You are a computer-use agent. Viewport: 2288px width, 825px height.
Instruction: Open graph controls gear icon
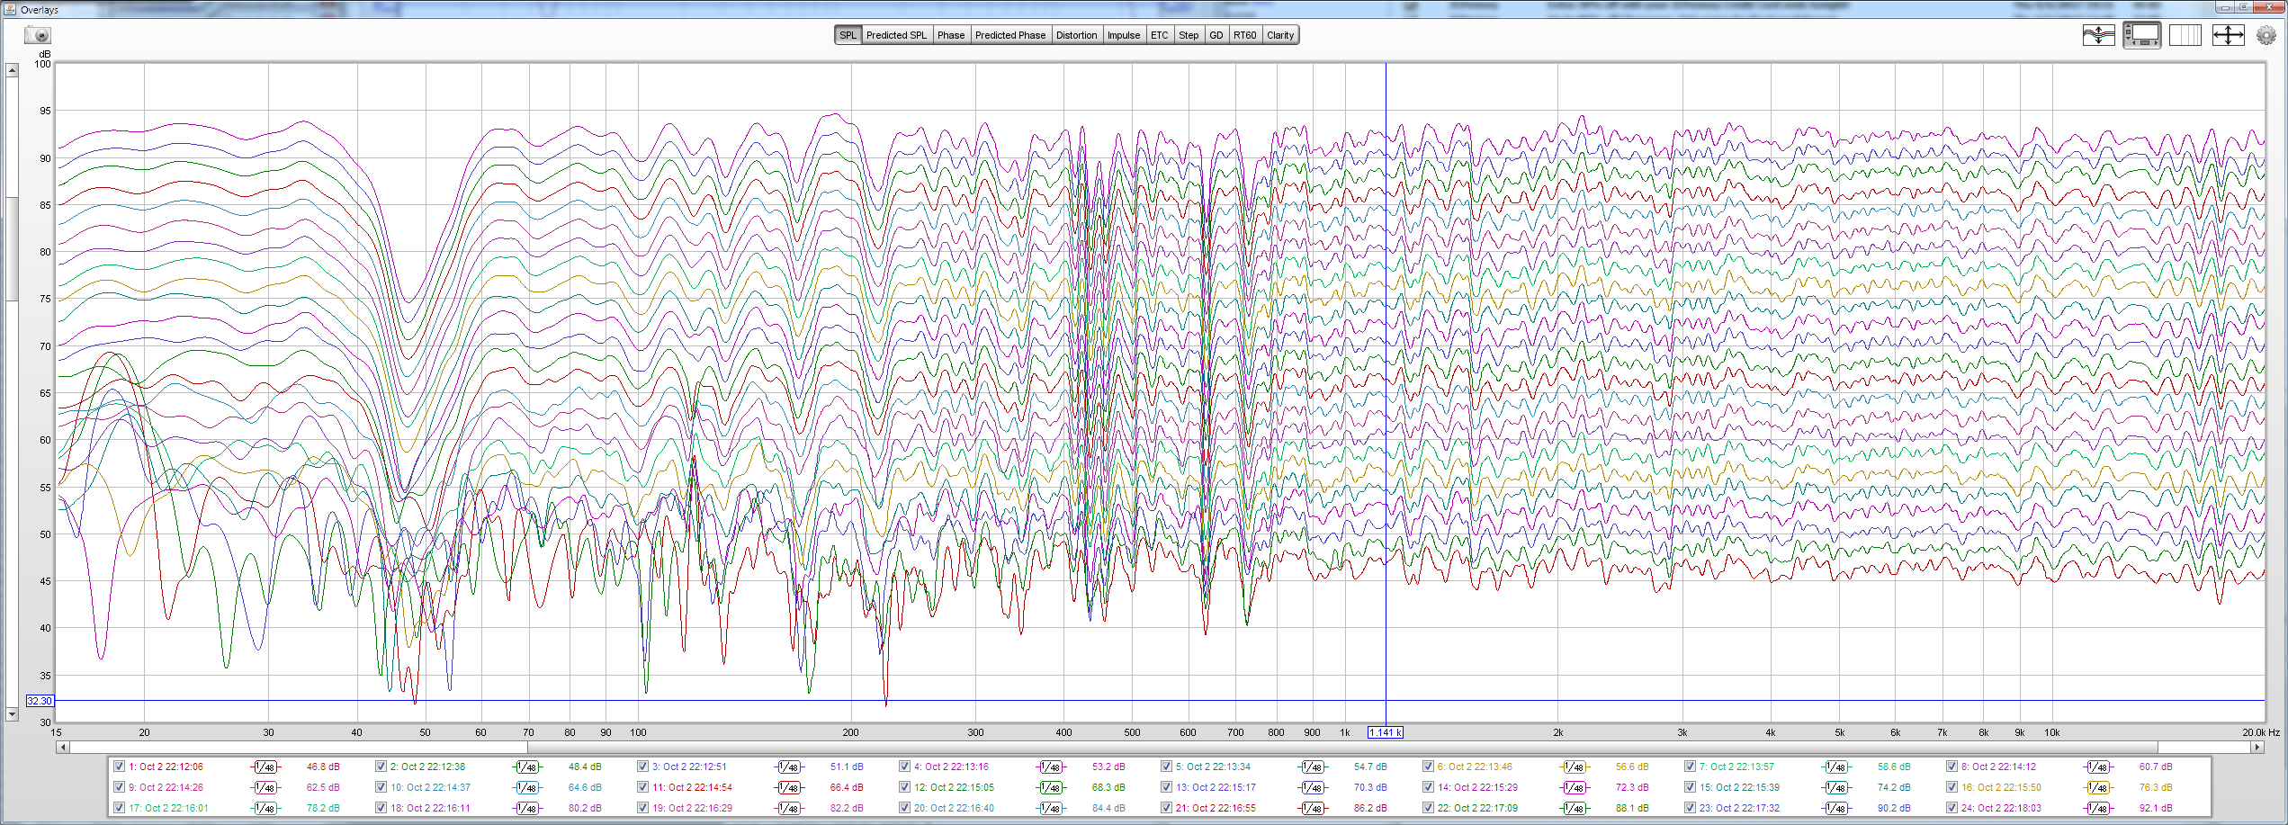2266,36
